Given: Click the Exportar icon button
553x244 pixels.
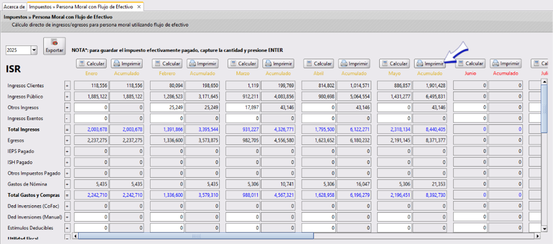Looking at the screenshot, I should click(x=54, y=46).
